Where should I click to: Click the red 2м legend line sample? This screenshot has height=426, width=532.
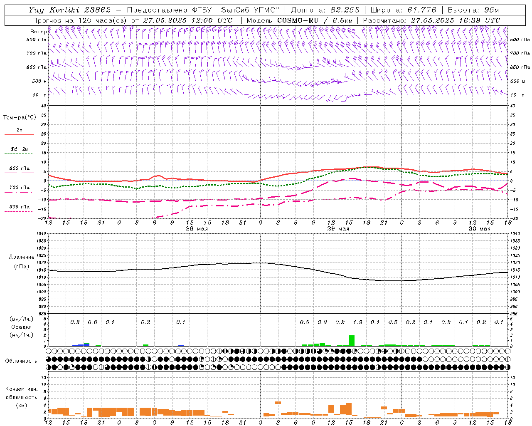coord(19,134)
